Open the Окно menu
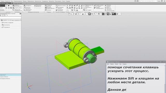The height and width of the screenshot is (93, 166). (x=64, y=1)
